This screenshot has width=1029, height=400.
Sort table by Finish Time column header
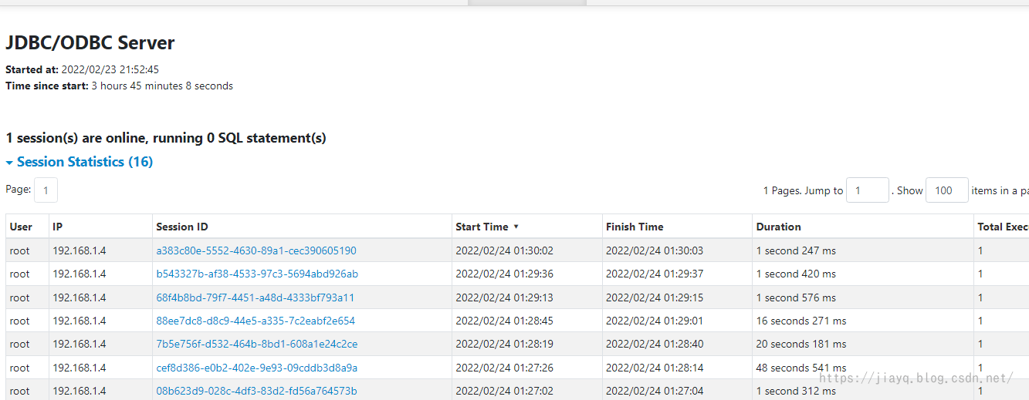pos(635,227)
